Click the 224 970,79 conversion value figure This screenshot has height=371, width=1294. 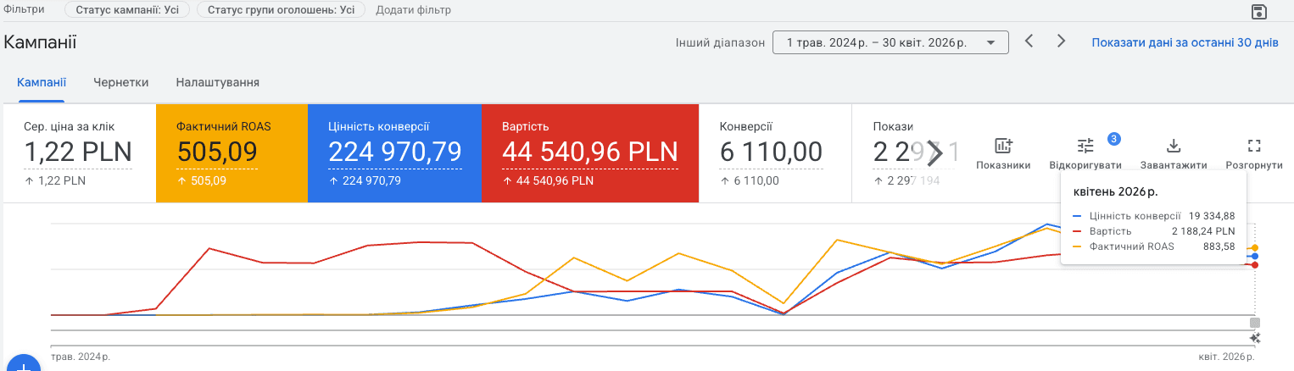coord(394,152)
